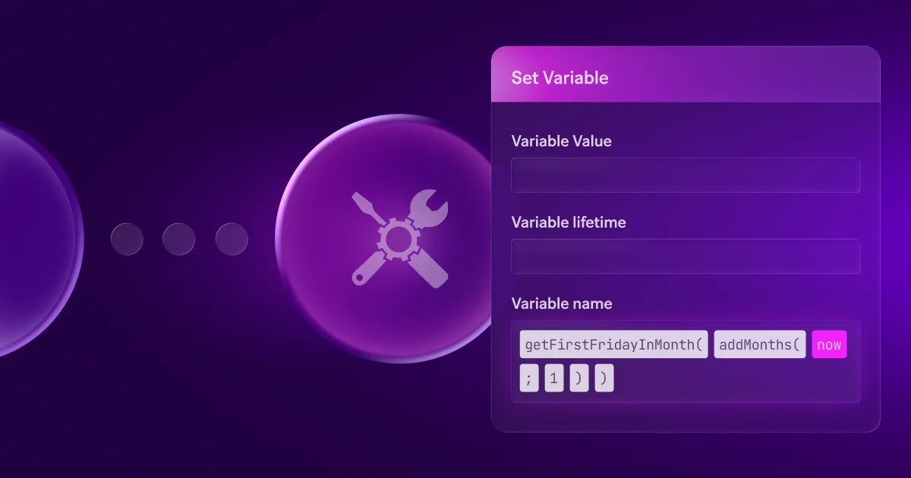Click the first connector dot
The image size is (911, 478).
[x=127, y=239]
